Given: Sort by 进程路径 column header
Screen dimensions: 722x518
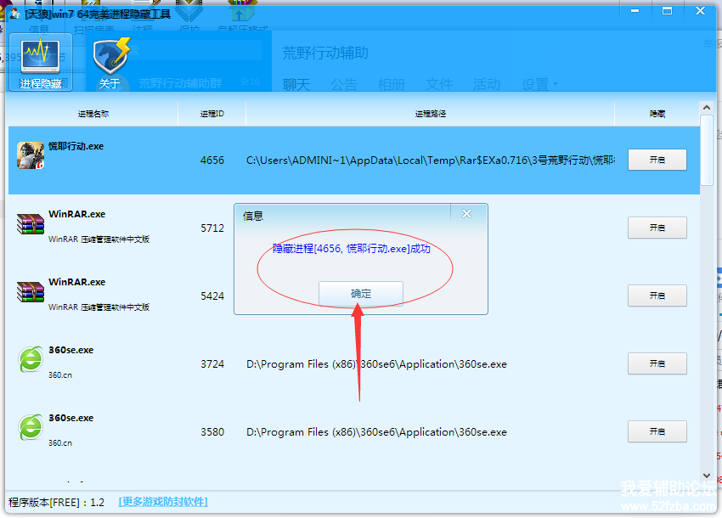Looking at the screenshot, I should point(430,114).
